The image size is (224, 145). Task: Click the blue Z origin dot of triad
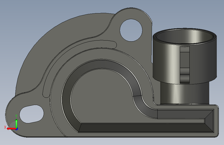coord(17,129)
